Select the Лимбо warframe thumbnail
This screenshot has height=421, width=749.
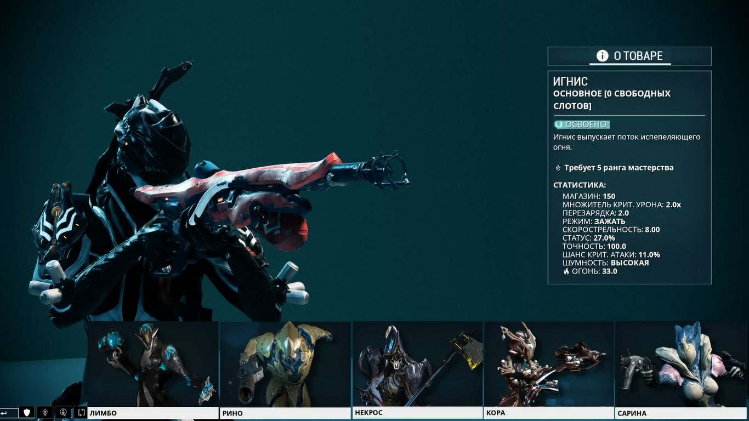coord(153,364)
